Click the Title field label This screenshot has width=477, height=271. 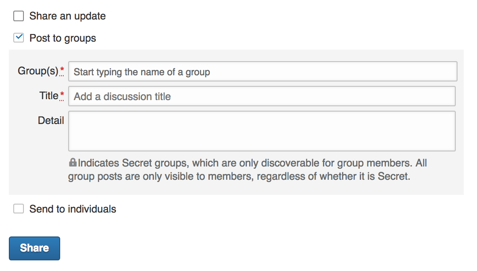pyautogui.click(x=49, y=96)
